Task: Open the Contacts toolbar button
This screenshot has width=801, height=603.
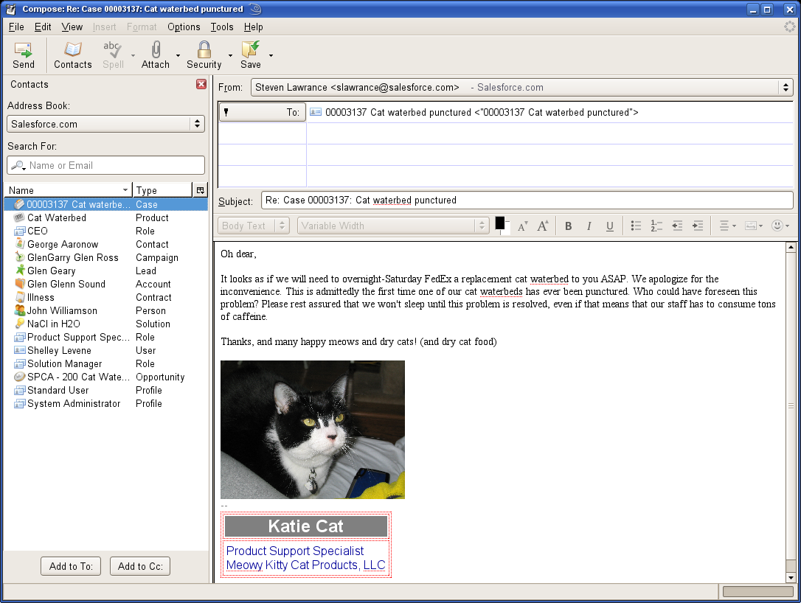Action: pos(73,55)
